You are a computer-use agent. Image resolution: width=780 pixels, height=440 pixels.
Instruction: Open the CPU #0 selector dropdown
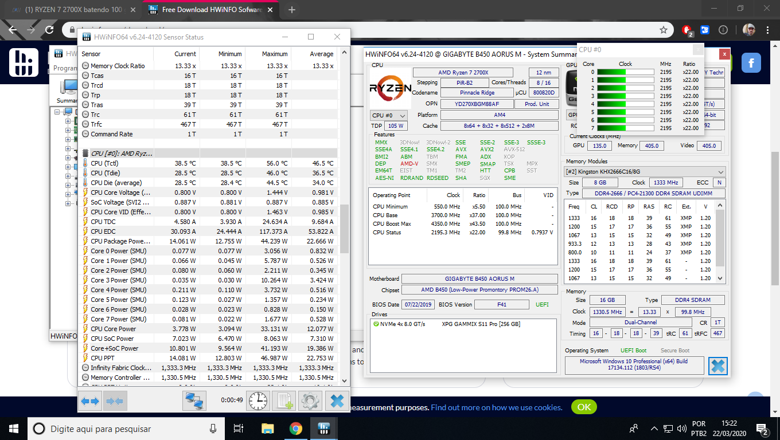389,116
